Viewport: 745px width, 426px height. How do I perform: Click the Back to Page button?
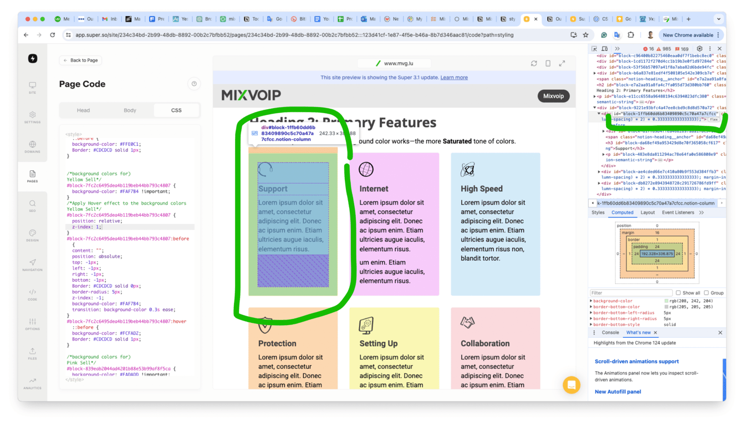(81, 60)
